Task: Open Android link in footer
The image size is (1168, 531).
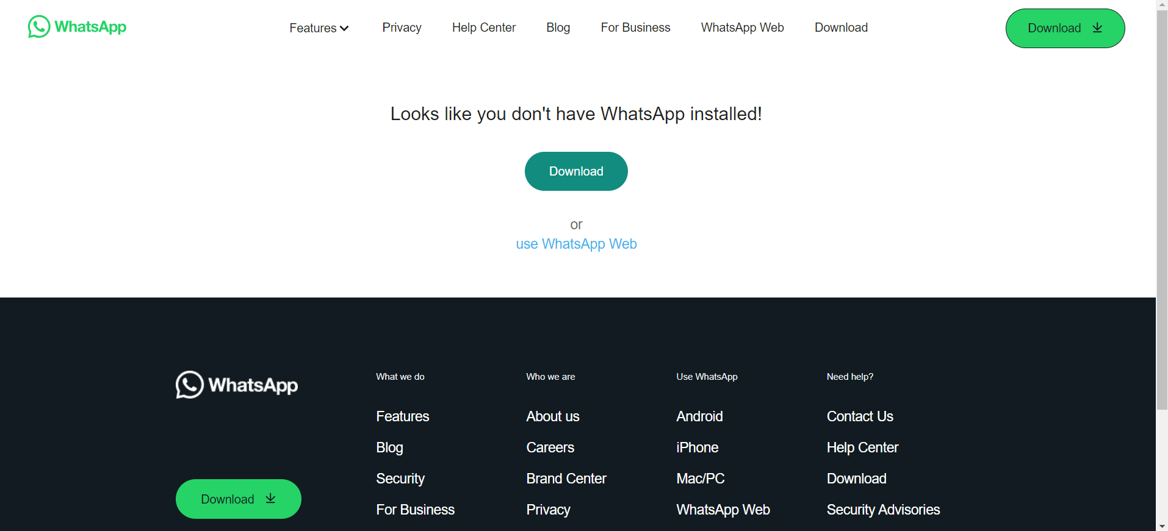Action: tap(699, 416)
